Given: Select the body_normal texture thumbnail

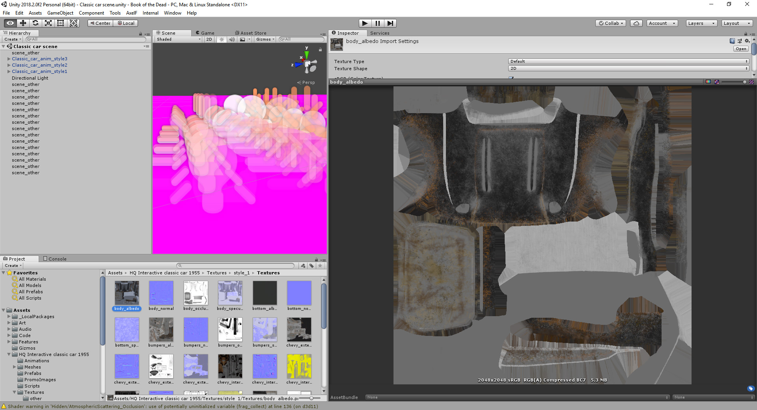Looking at the screenshot, I should click(161, 293).
